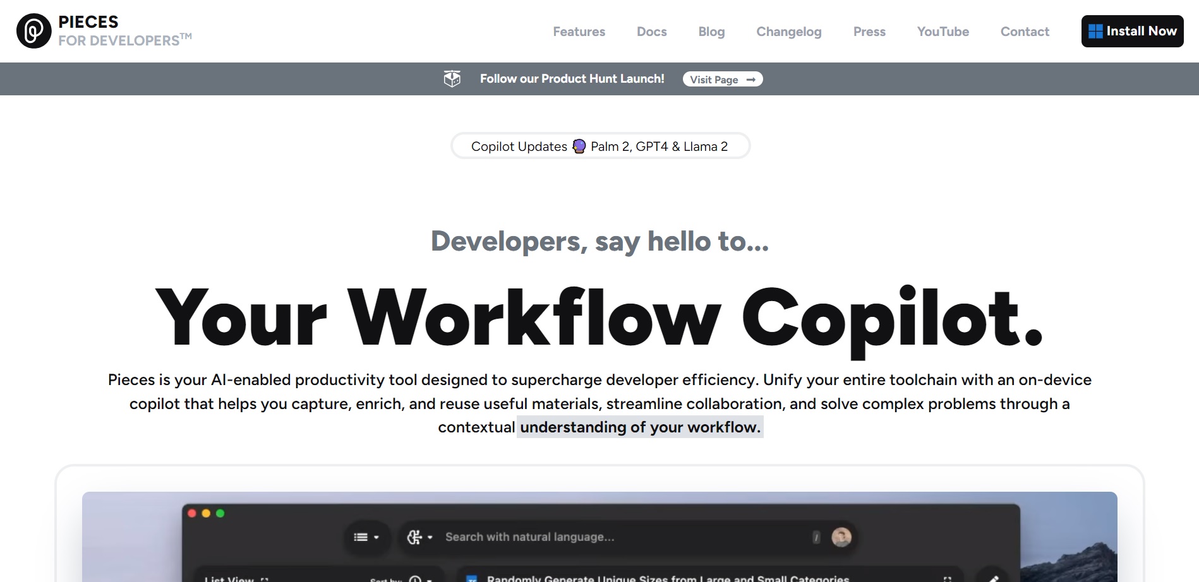This screenshot has height=582, width=1199.
Task: Open the YouTube nav link
Action: click(943, 32)
